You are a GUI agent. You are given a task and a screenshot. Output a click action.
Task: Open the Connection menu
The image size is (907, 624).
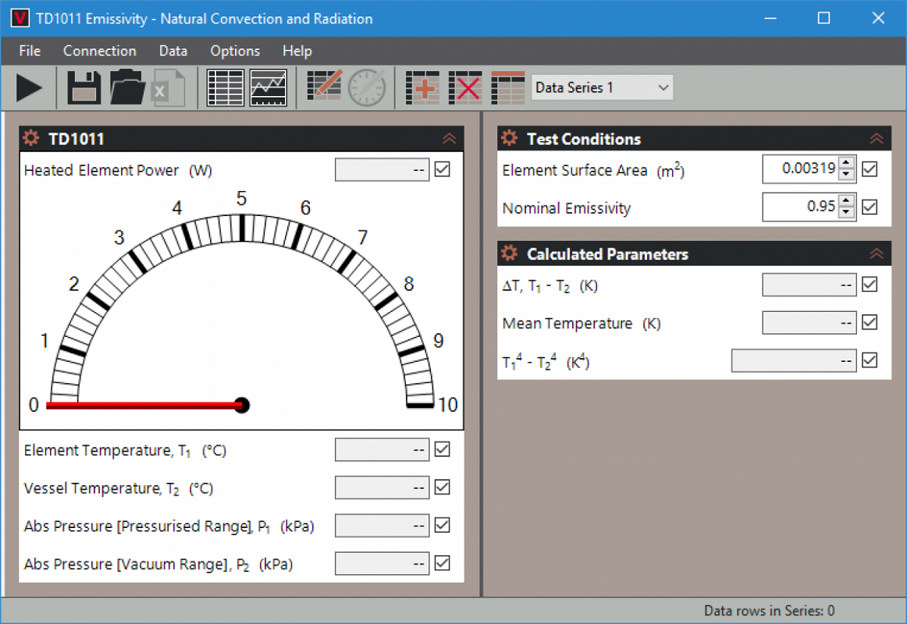point(99,51)
